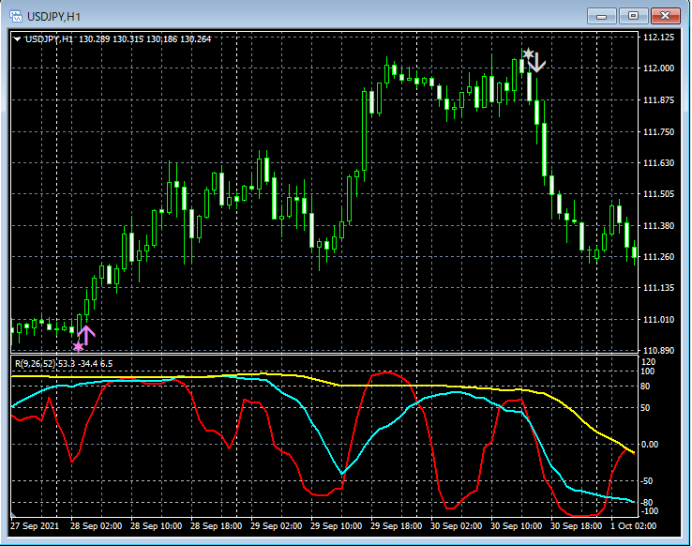The image size is (692, 546).
Task: Click the pink up-arrow buy signal
Action: tap(86, 334)
